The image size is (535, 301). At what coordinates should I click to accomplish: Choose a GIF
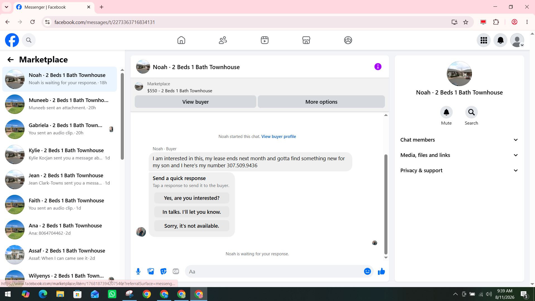pyautogui.click(x=176, y=271)
